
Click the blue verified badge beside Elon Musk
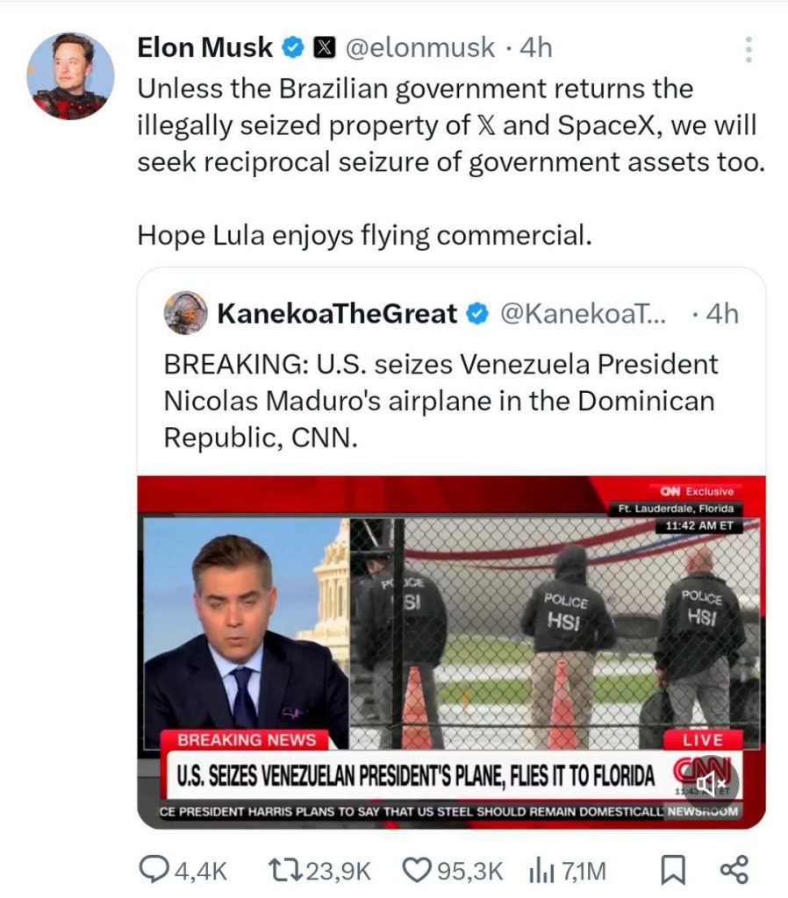(293, 48)
